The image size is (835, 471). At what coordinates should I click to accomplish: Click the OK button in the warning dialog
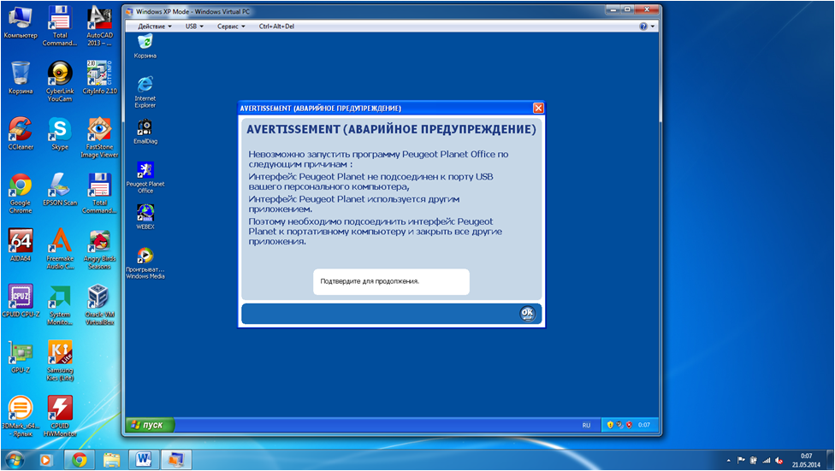coord(527,314)
